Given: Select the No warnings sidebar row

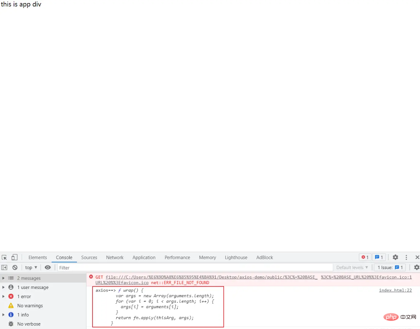Looking at the screenshot, I should click(43, 305).
